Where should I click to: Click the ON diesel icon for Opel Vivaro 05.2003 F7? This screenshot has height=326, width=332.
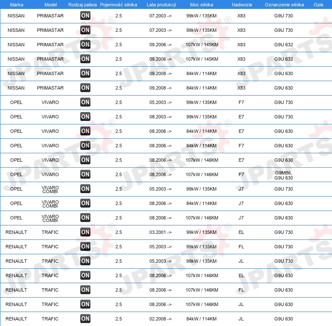click(x=85, y=102)
